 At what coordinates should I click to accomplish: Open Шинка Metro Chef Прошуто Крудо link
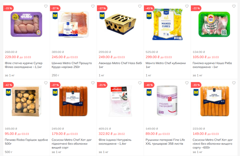tap(72, 65)
